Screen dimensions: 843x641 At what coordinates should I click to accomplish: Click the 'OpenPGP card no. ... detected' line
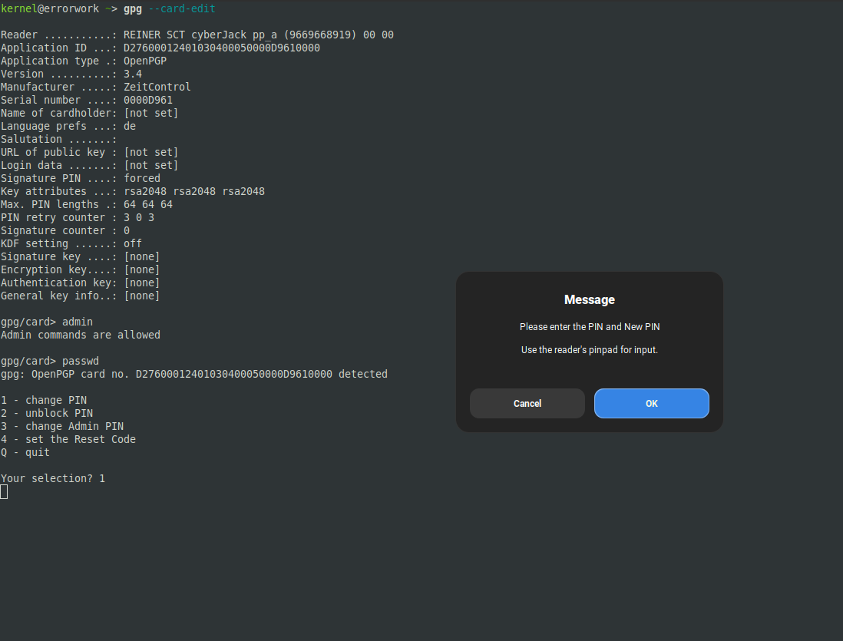click(x=194, y=375)
